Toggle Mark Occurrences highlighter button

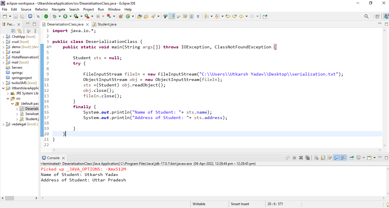tap(172, 17)
